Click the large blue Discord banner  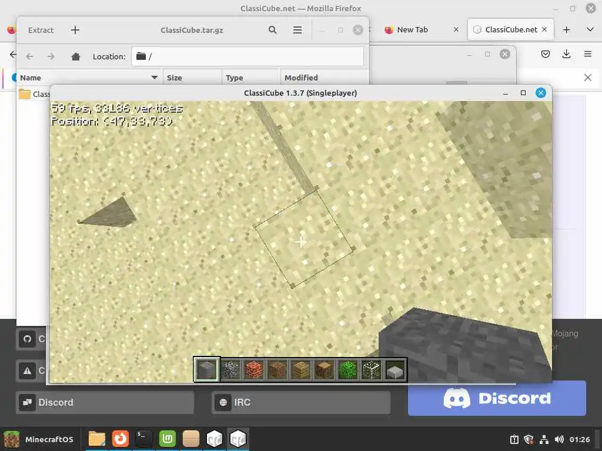coord(497,399)
